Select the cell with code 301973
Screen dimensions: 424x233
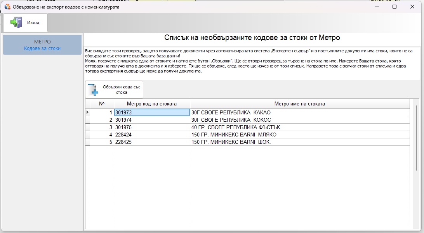(x=151, y=112)
